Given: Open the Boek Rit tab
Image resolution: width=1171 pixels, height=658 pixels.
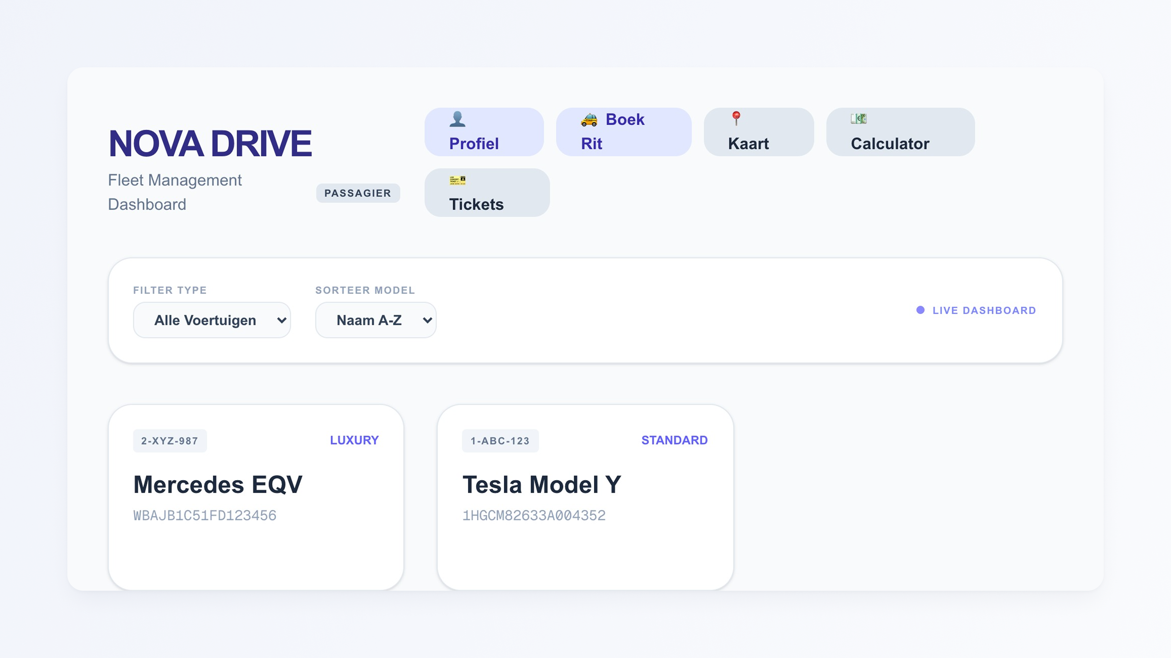Looking at the screenshot, I should (624, 132).
